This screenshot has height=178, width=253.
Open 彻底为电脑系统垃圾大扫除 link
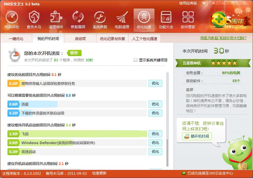[223, 38]
